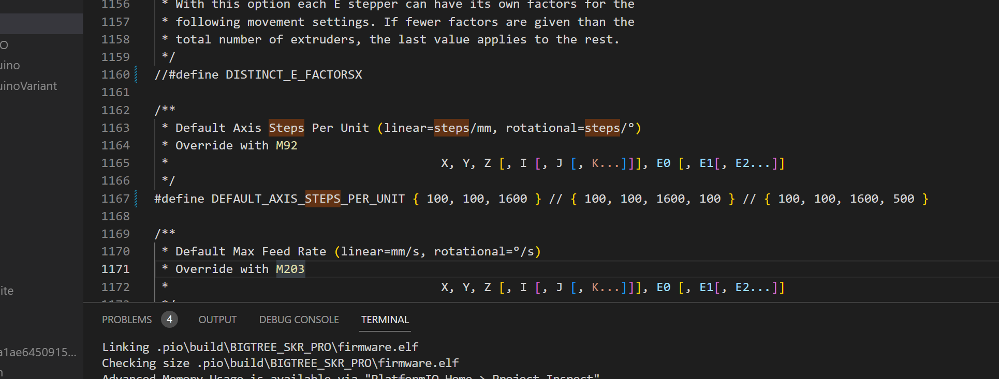Click the 'Linking firmware.elf' terminal line
The image size is (999, 379).
260,347
